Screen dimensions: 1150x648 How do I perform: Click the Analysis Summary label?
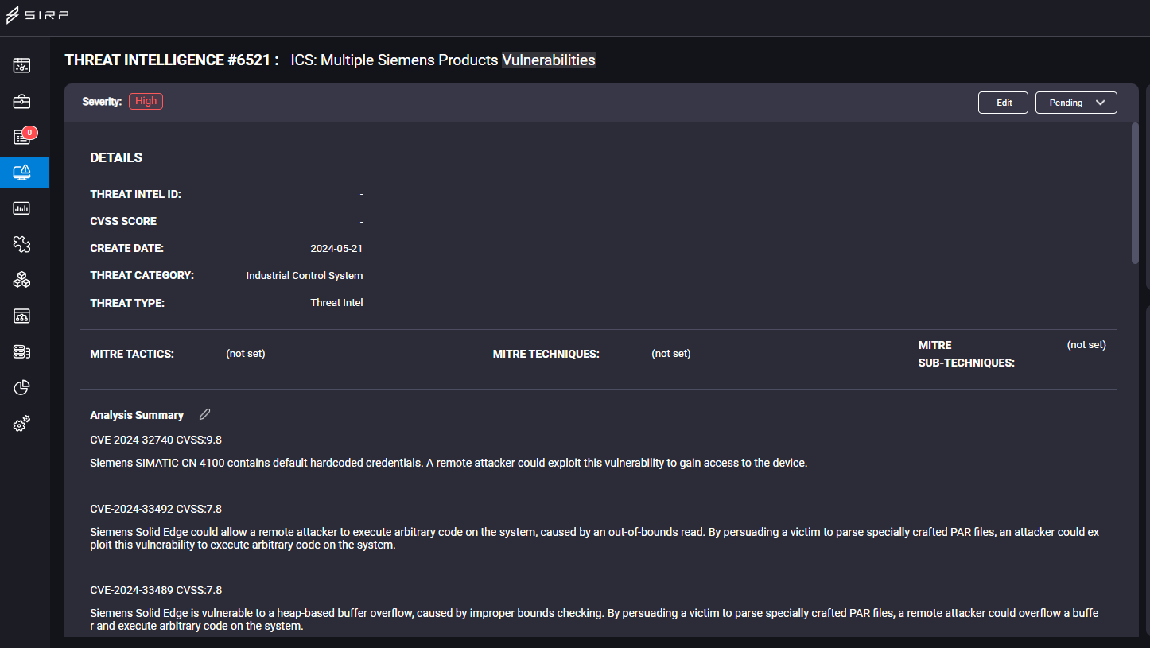pyautogui.click(x=137, y=415)
